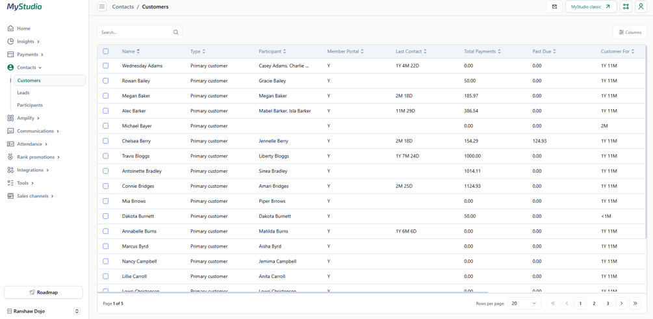
Task: Check the Wednesday Adams row checkbox
Action: (x=106, y=66)
